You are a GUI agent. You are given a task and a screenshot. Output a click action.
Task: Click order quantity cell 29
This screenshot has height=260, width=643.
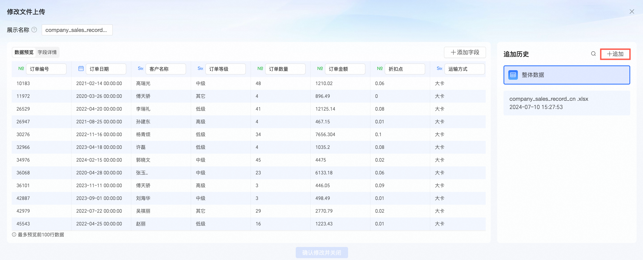click(x=258, y=211)
